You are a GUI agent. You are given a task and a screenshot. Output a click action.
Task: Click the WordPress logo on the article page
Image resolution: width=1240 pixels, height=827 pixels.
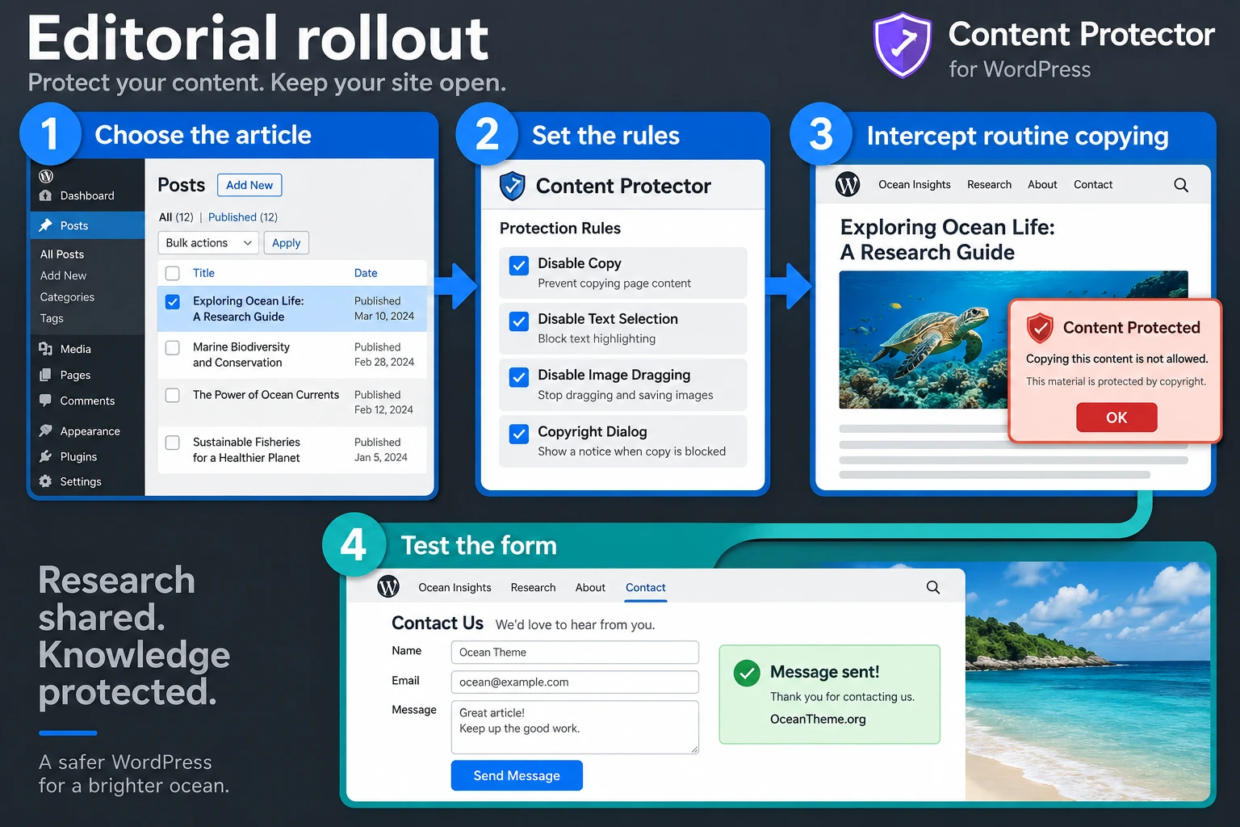coord(848,185)
